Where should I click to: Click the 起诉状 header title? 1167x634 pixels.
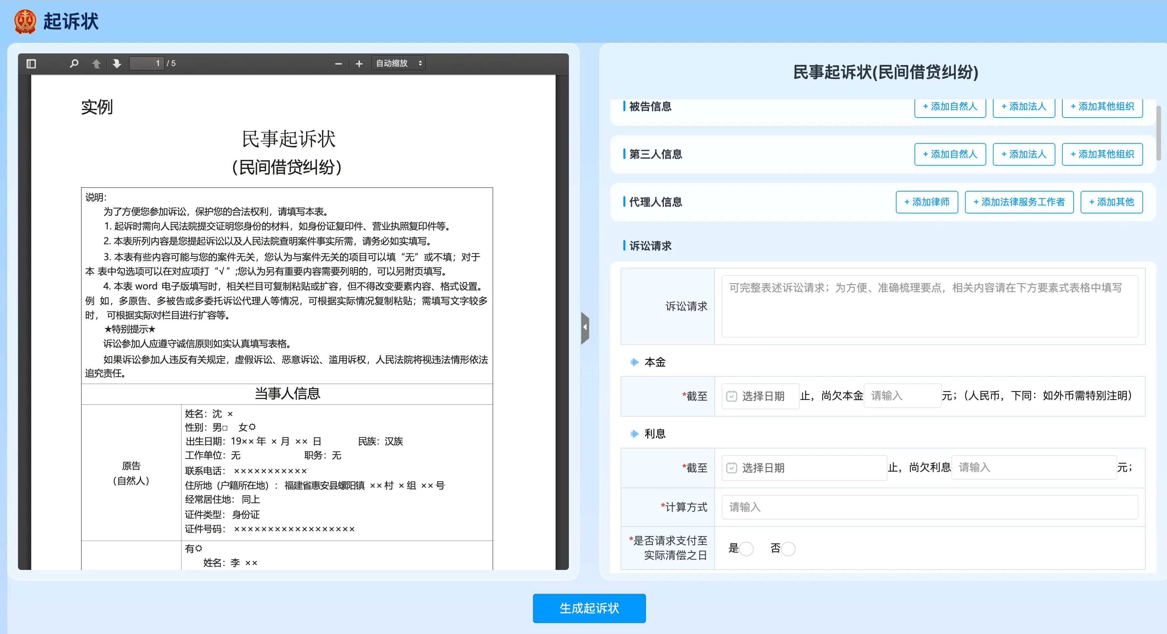(x=71, y=22)
